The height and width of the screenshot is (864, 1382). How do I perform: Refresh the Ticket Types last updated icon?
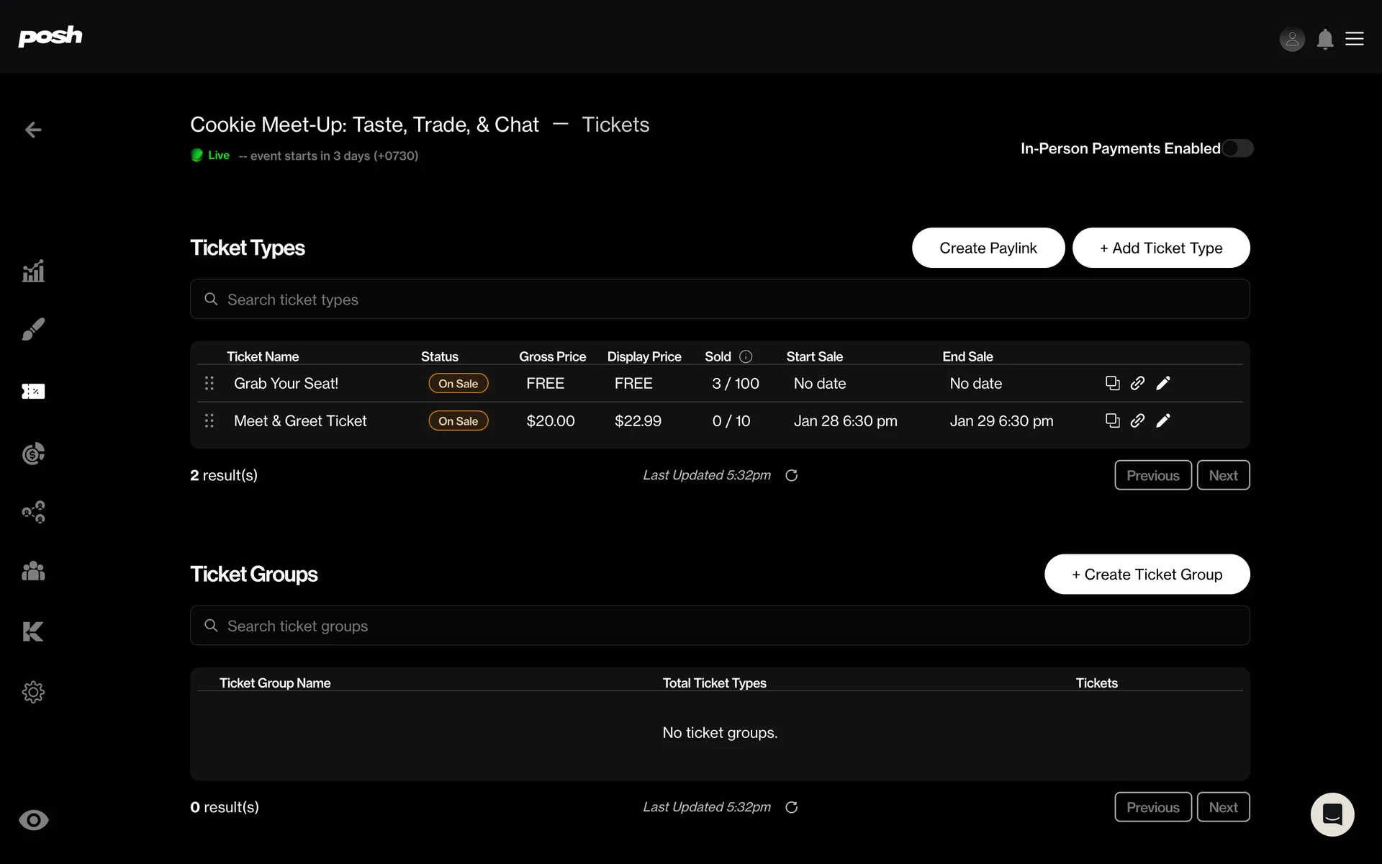coord(791,475)
